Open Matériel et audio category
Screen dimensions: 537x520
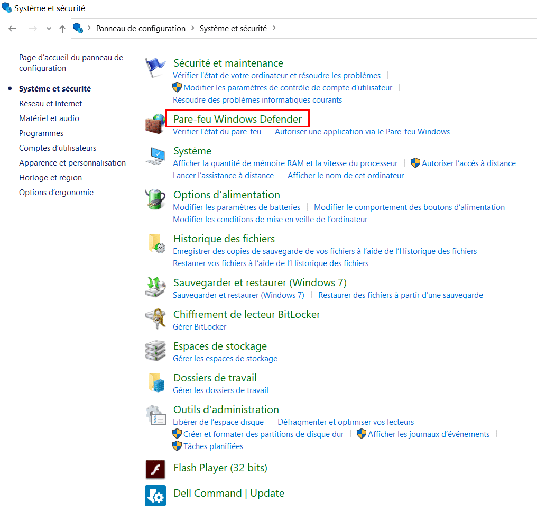coord(49,118)
